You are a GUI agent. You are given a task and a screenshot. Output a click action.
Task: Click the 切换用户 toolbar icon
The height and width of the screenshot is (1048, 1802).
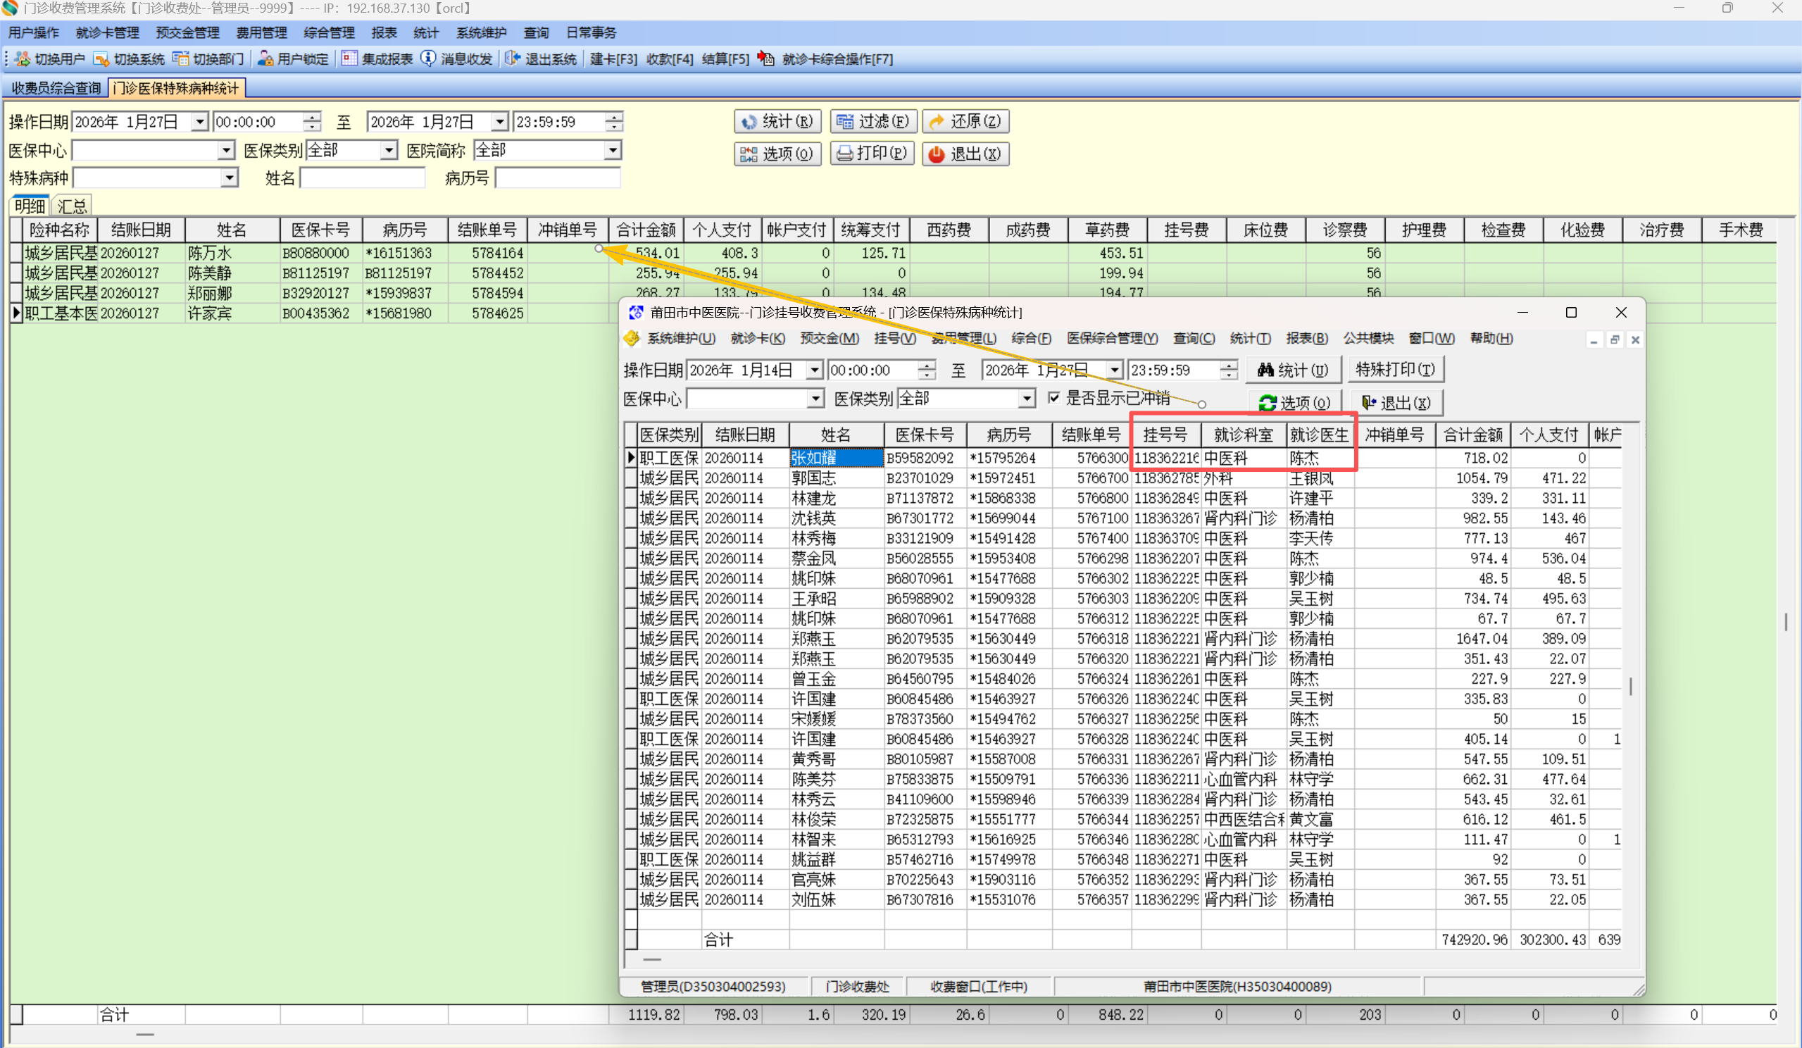pyautogui.click(x=23, y=58)
